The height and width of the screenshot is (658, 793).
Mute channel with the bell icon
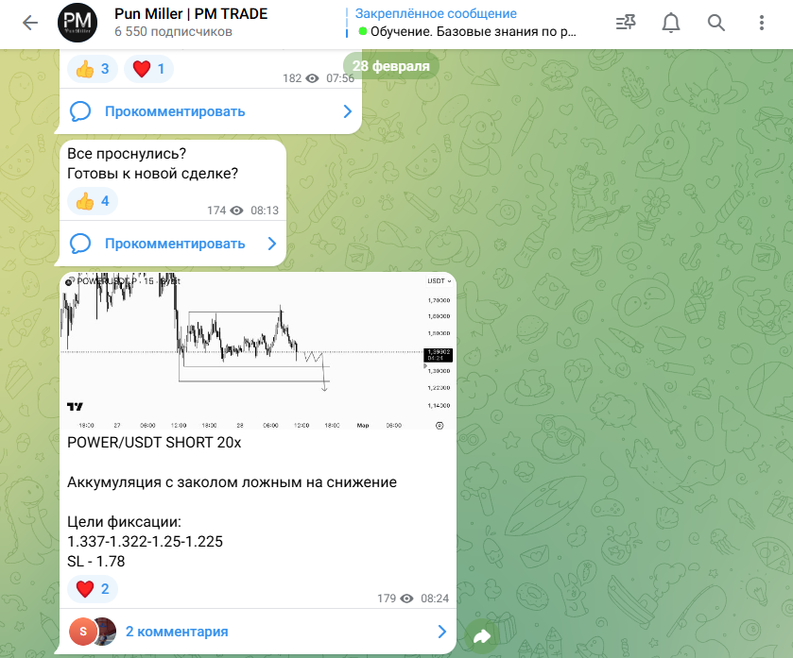671,23
